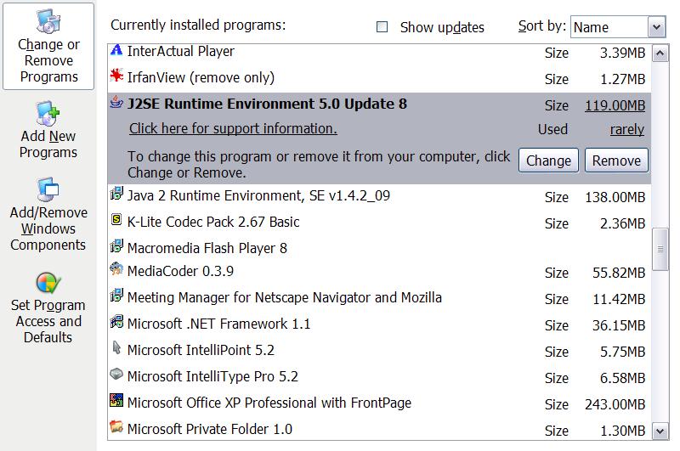Select the MediaCoder 0.3.9 list entry
The image size is (680, 451).
pos(379,272)
